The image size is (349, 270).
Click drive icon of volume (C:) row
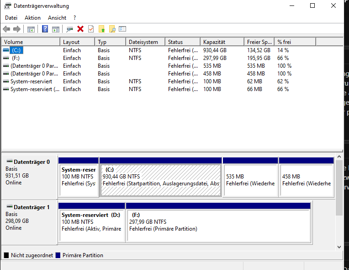(x=6, y=50)
